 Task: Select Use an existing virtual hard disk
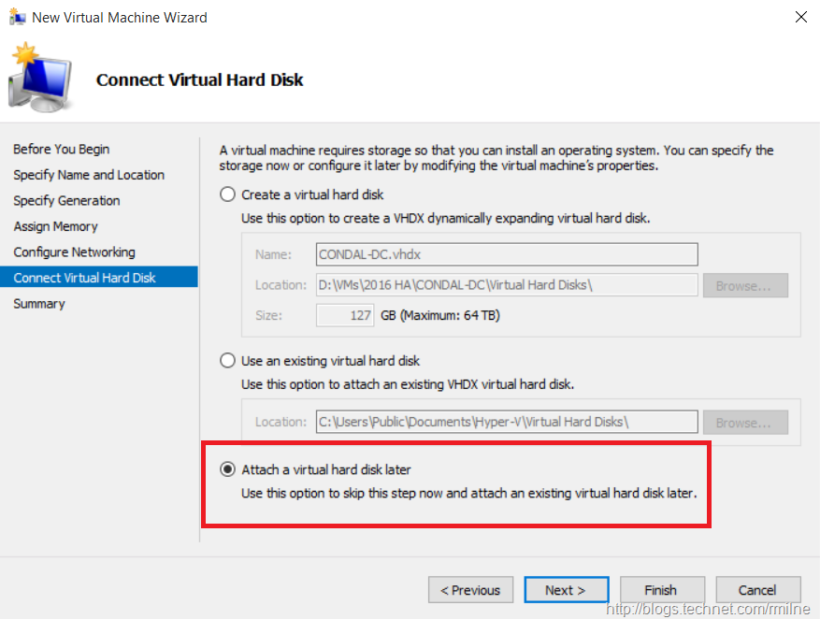pos(227,360)
